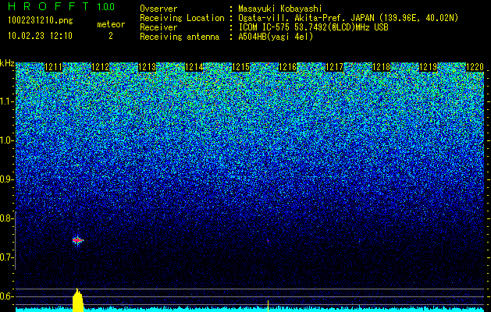Click the 1218 time marker
Viewport: 491px width, 312px height.
[x=382, y=67]
